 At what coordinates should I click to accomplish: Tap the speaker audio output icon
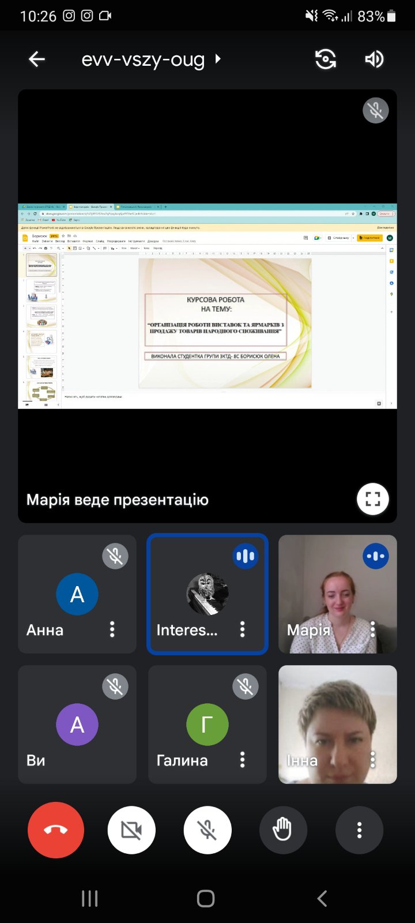374,59
